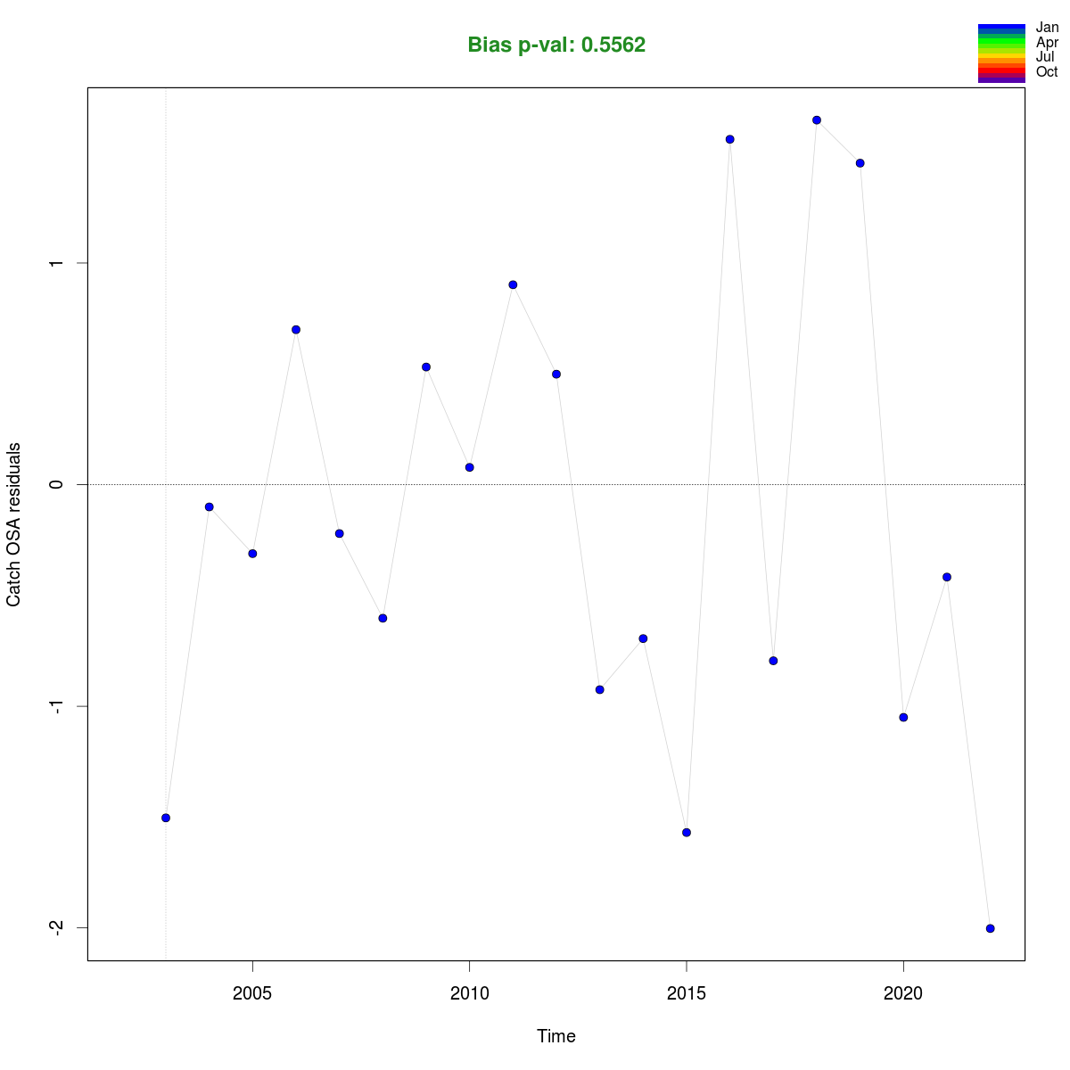The height and width of the screenshot is (1070, 1070).
Task: Click the y-axis tick label 0
Action: 57,484
